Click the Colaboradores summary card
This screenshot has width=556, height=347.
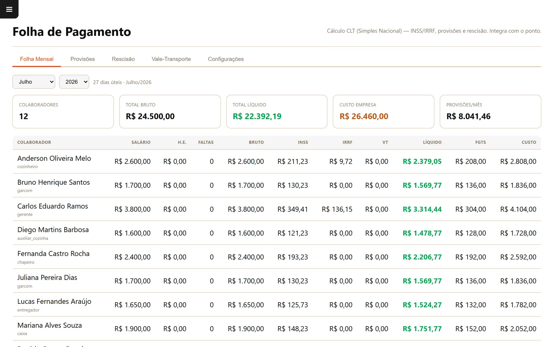click(63, 111)
